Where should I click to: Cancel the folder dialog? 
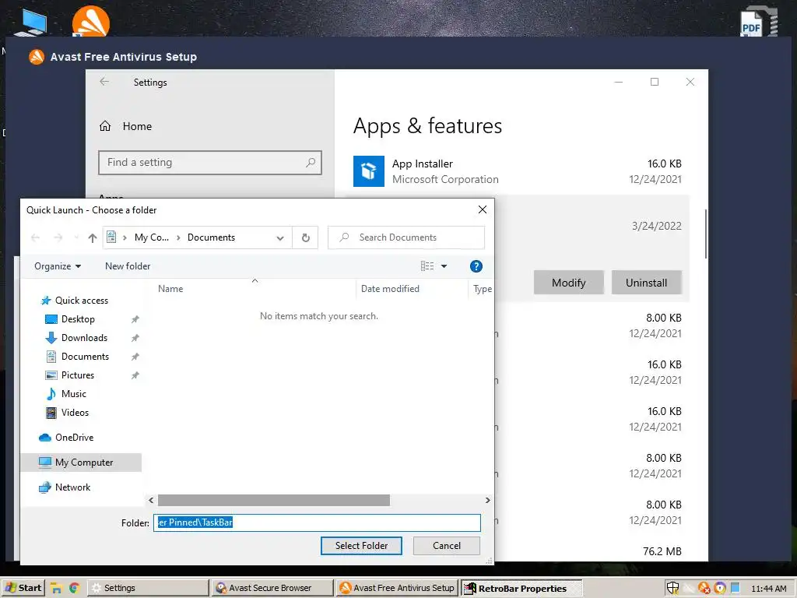(x=446, y=546)
